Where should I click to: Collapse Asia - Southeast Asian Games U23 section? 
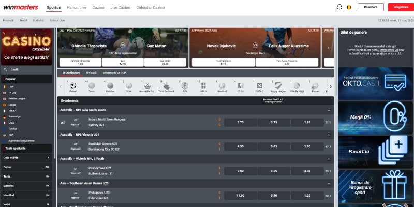coord(329,183)
